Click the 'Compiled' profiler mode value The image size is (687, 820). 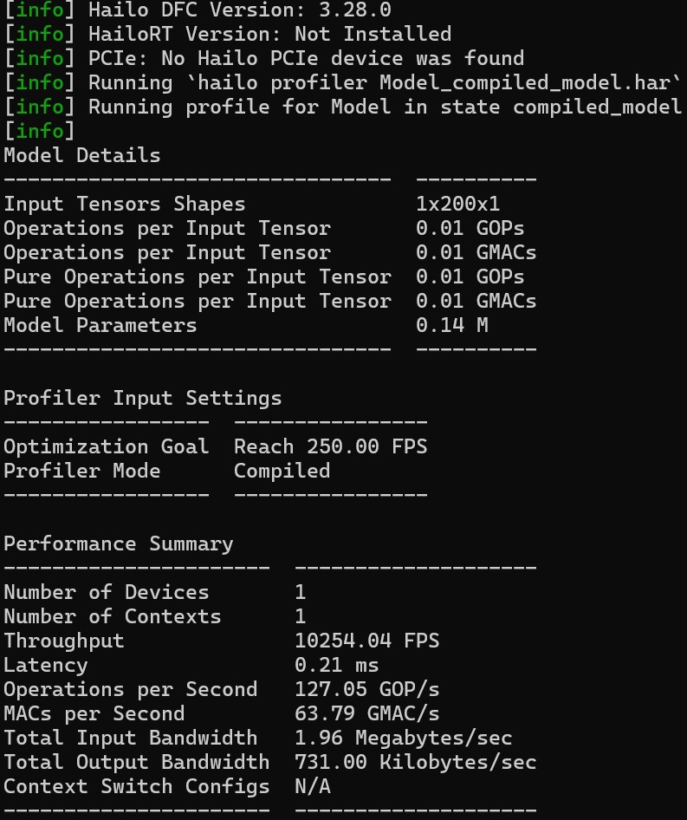(x=282, y=472)
